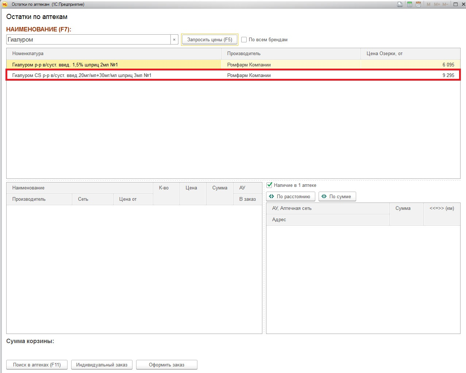466x373 pixels.
Task: Clear the search field with the x button
Action: 174,39
